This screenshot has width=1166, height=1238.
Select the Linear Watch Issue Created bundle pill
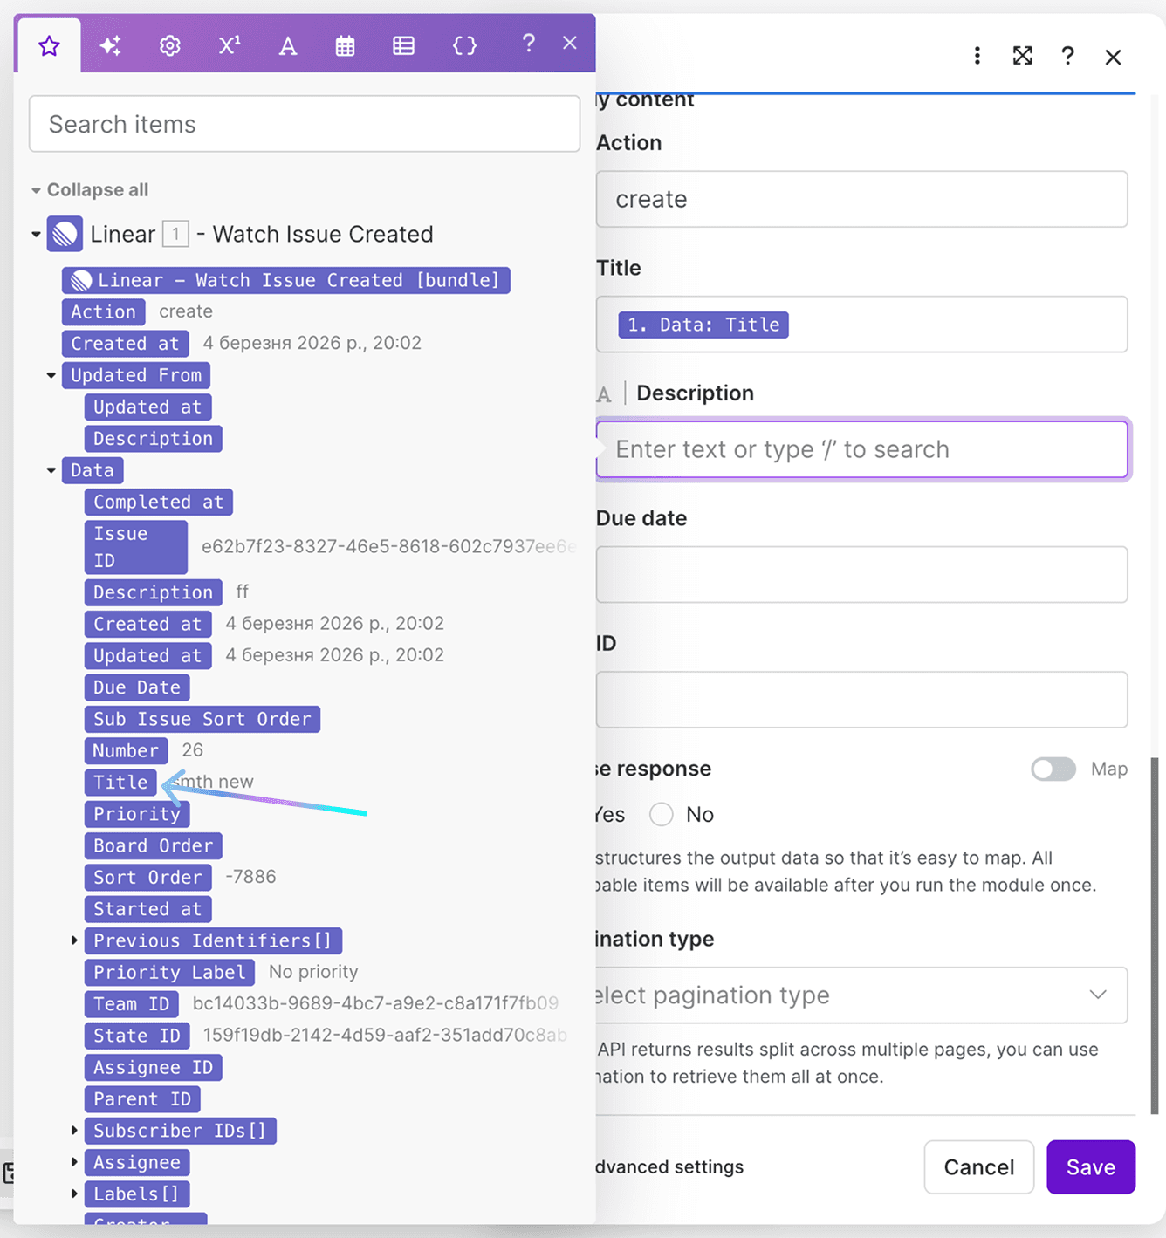click(x=286, y=280)
